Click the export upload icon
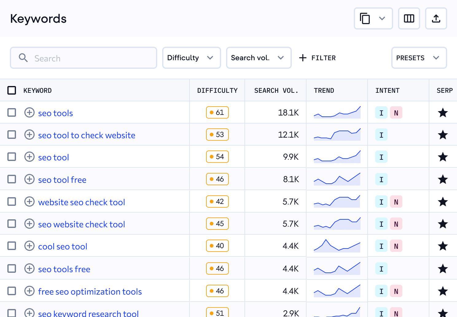 436,18
